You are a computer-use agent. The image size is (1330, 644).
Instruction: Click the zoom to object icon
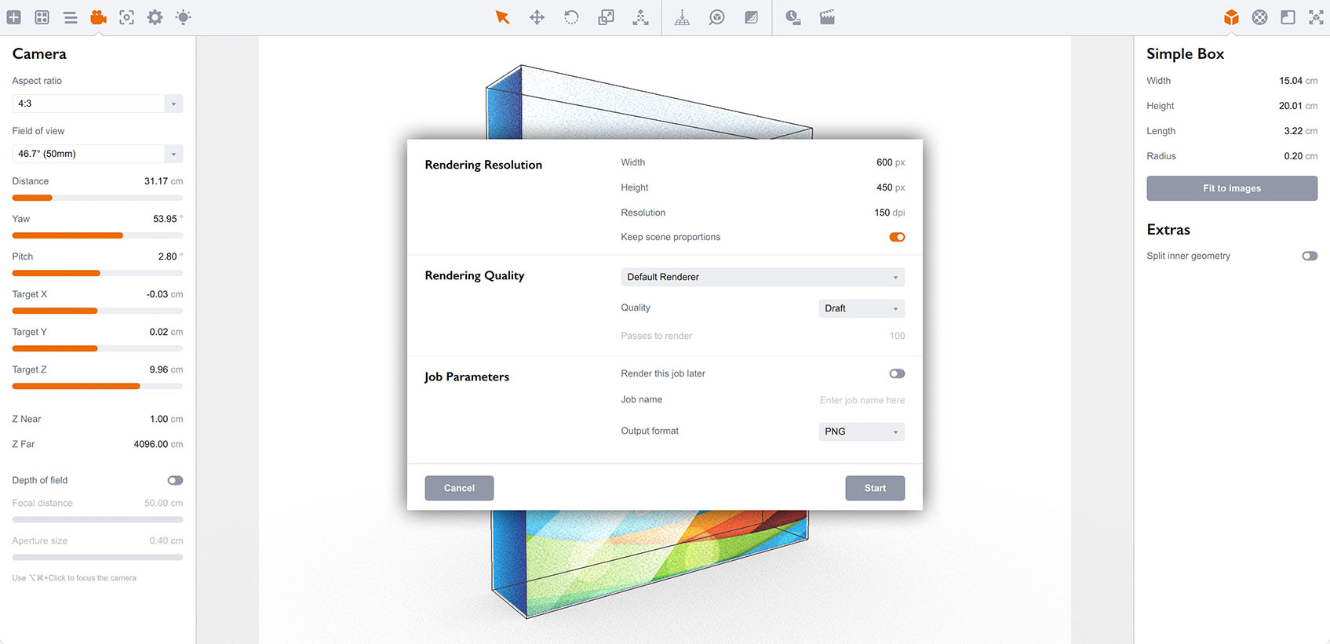click(x=716, y=17)
